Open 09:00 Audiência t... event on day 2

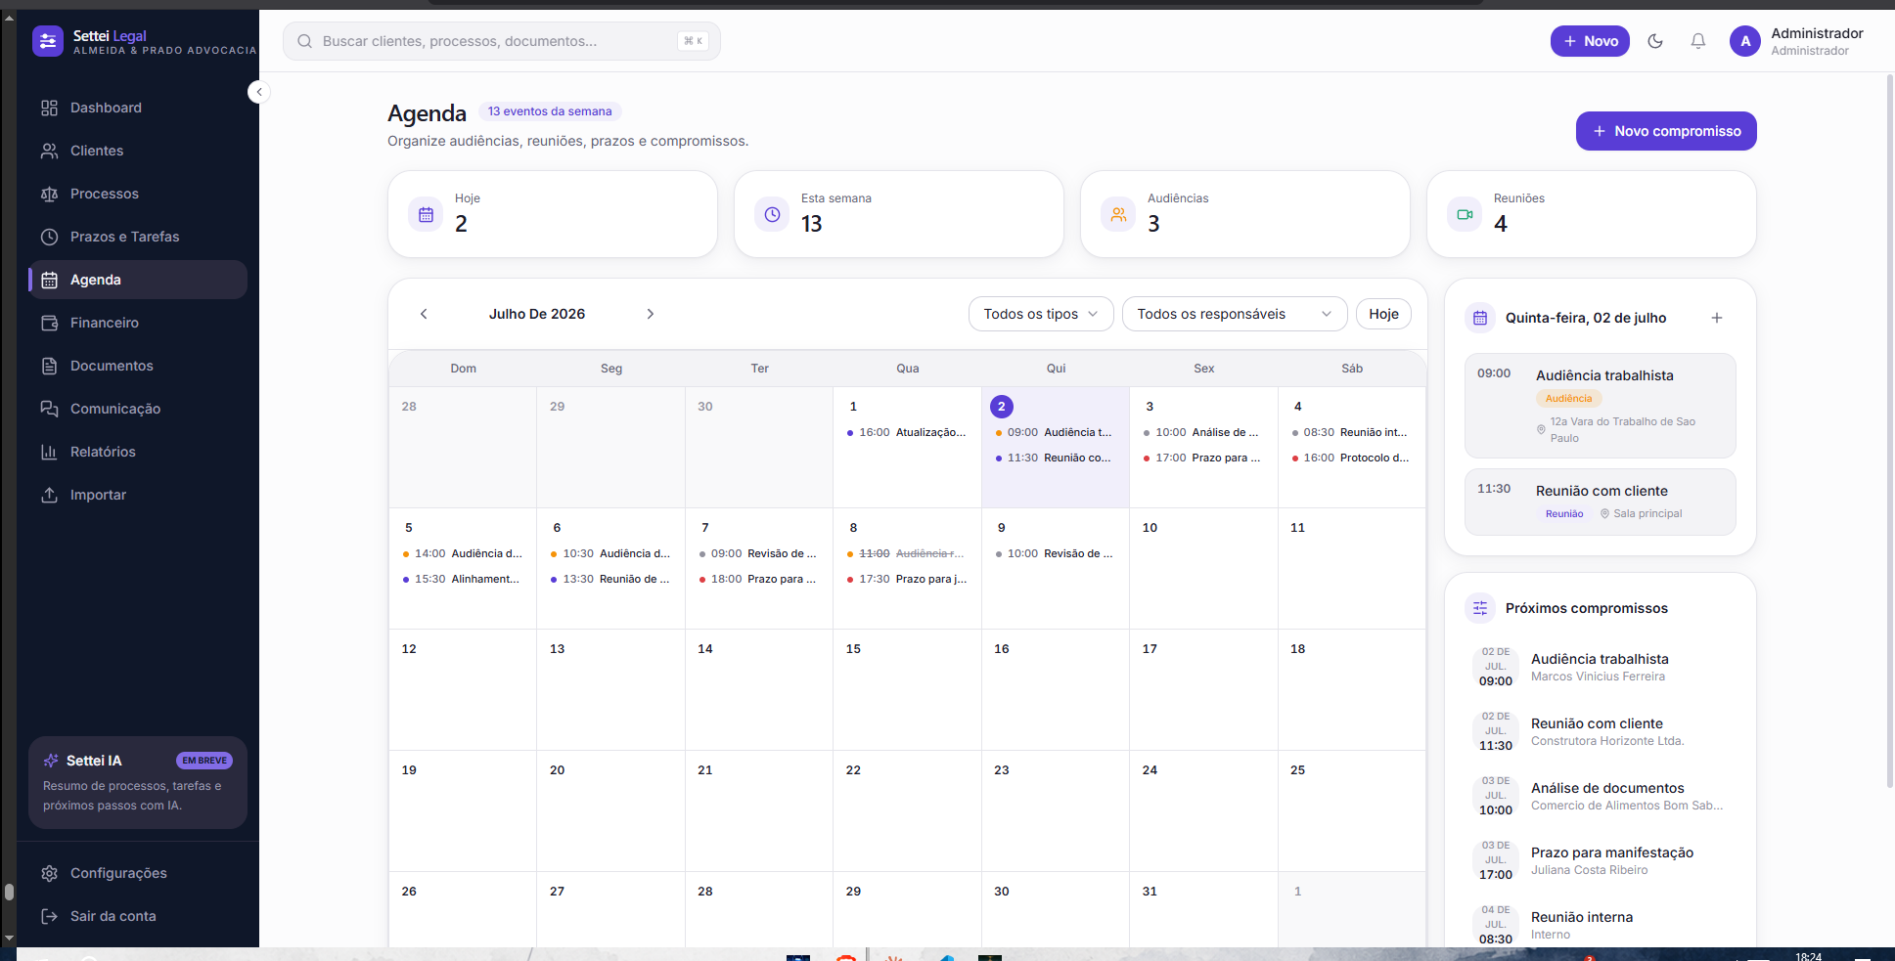[1055, 432]
